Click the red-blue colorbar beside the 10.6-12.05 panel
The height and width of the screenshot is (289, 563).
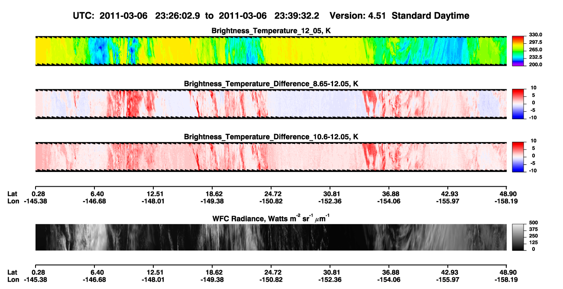(x=518, y=157)
